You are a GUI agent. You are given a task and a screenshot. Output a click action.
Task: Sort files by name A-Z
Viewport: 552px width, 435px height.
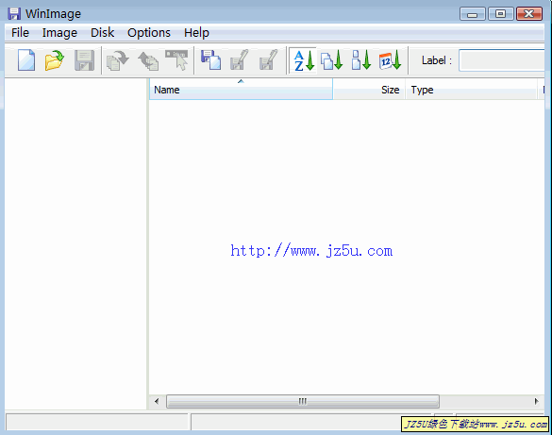[x=303, y=60]
